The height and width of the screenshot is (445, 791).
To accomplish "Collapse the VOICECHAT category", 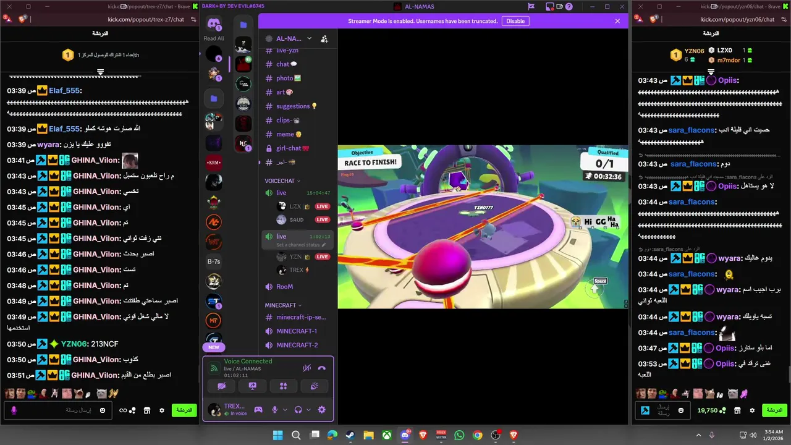I will tap(282, 181).
